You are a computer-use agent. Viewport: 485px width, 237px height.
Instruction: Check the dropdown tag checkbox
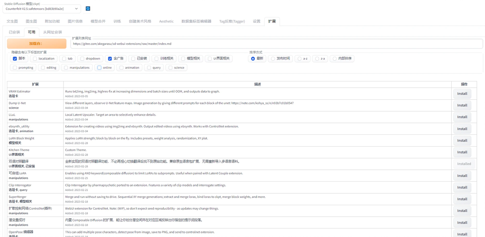(82, 59)
